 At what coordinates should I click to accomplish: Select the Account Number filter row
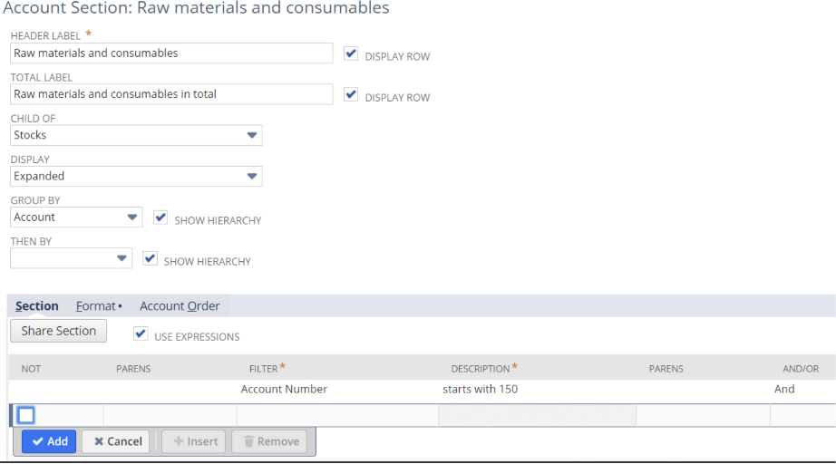[x=284, y=390]
